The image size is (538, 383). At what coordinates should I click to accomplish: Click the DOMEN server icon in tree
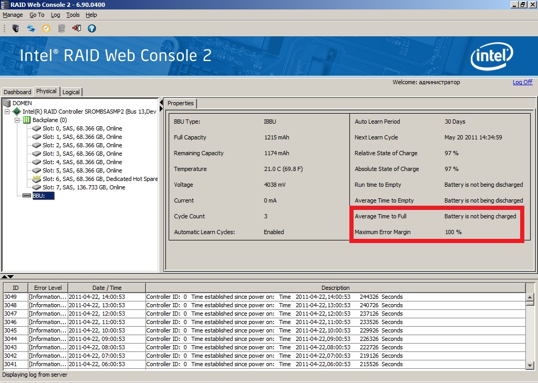[x=6, y=103]
